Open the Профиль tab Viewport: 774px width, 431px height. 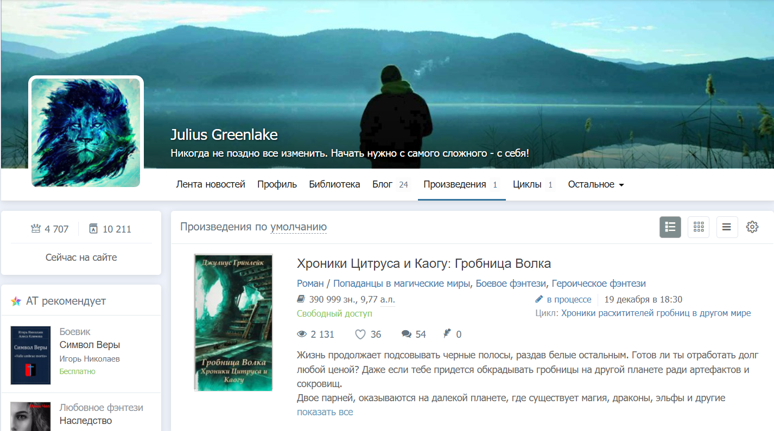click(277, 184)
